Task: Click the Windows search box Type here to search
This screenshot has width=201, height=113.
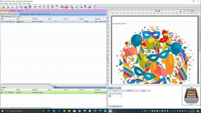Action: [x=23, y=111]
